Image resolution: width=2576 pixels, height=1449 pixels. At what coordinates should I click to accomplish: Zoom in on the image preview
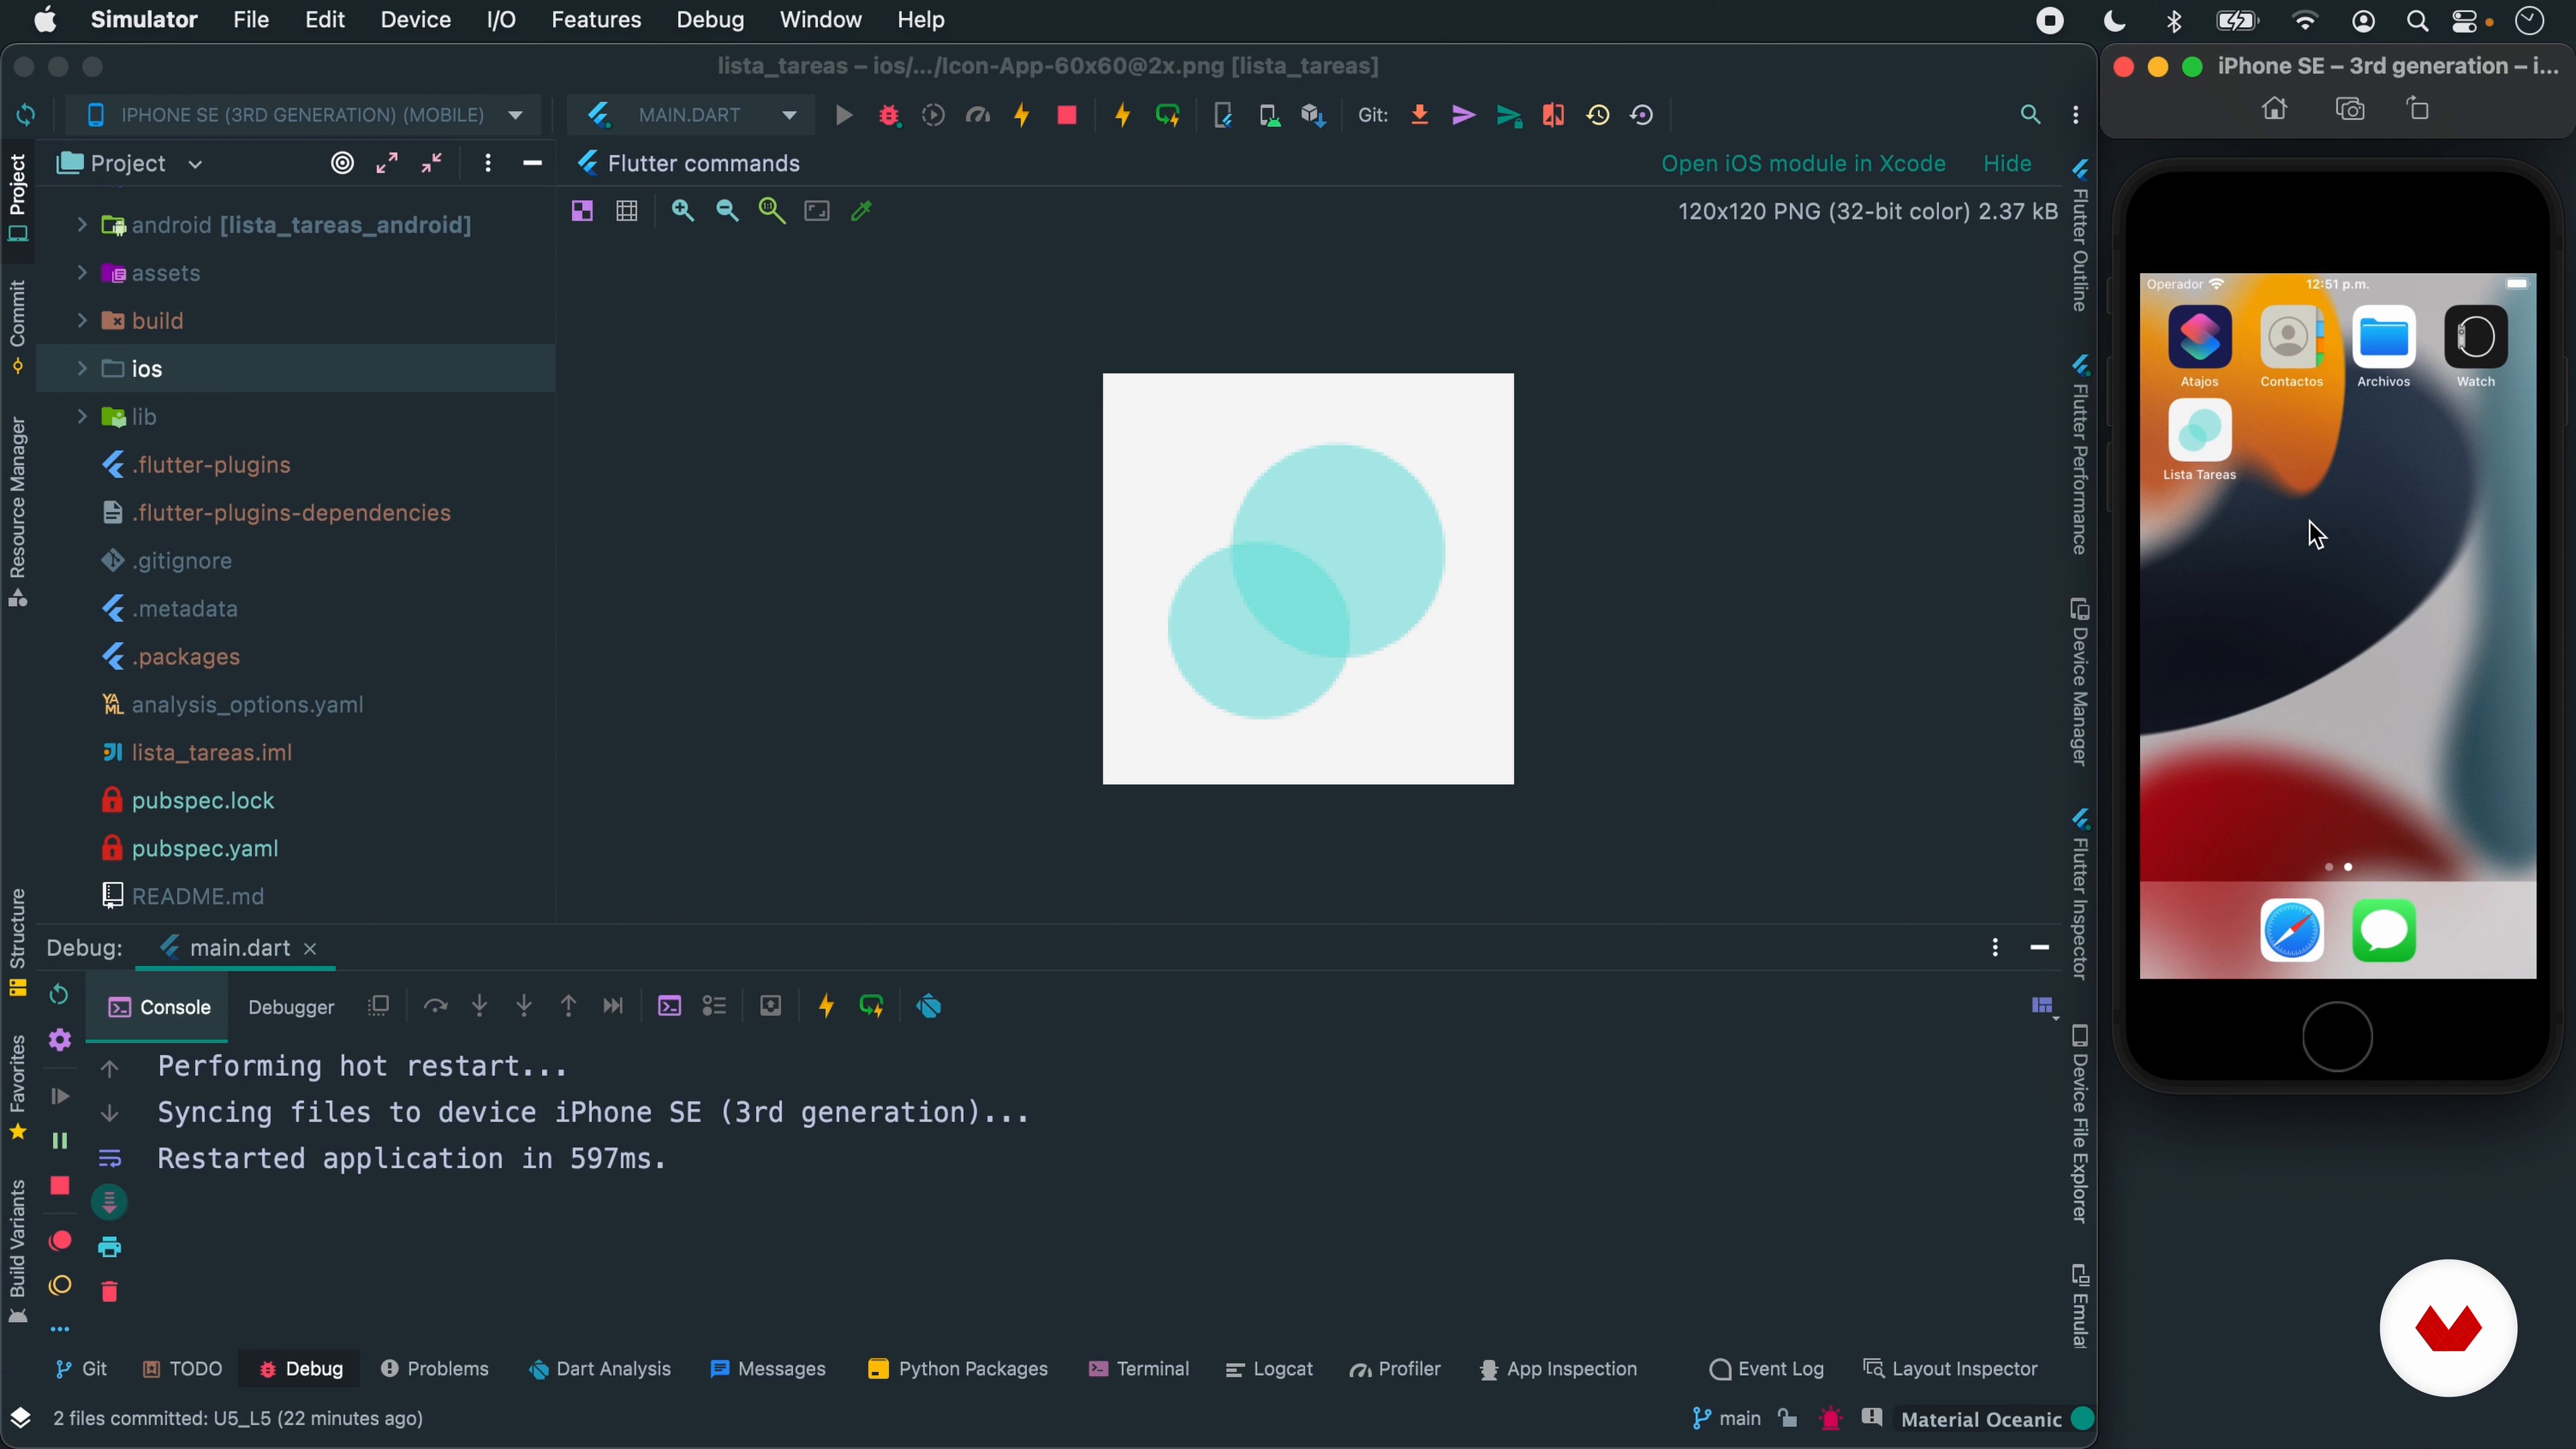coord(683,211)
